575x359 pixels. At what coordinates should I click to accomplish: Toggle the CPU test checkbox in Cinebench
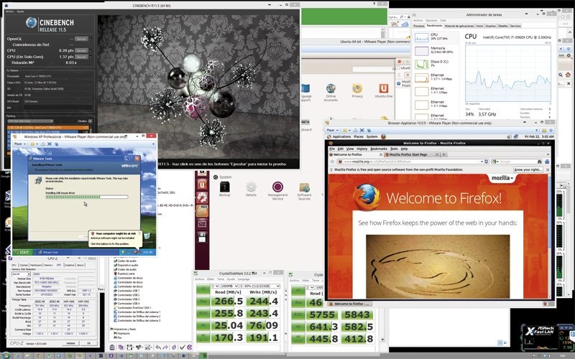tap(91, 50)
